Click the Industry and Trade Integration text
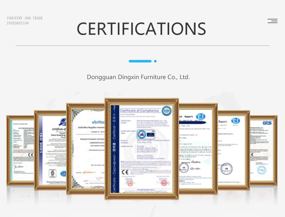Screen dimensions: 285x217 click(x=25, y=21)
